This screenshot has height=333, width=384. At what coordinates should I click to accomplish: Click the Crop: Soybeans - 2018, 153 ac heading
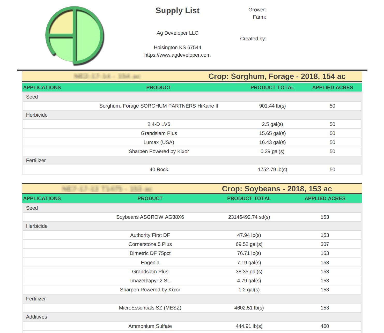(277, 189)
